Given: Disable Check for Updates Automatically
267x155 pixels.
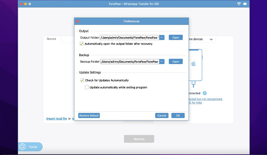Looking at the screenshot, I should pyautogui.click(x=82, y=80).
